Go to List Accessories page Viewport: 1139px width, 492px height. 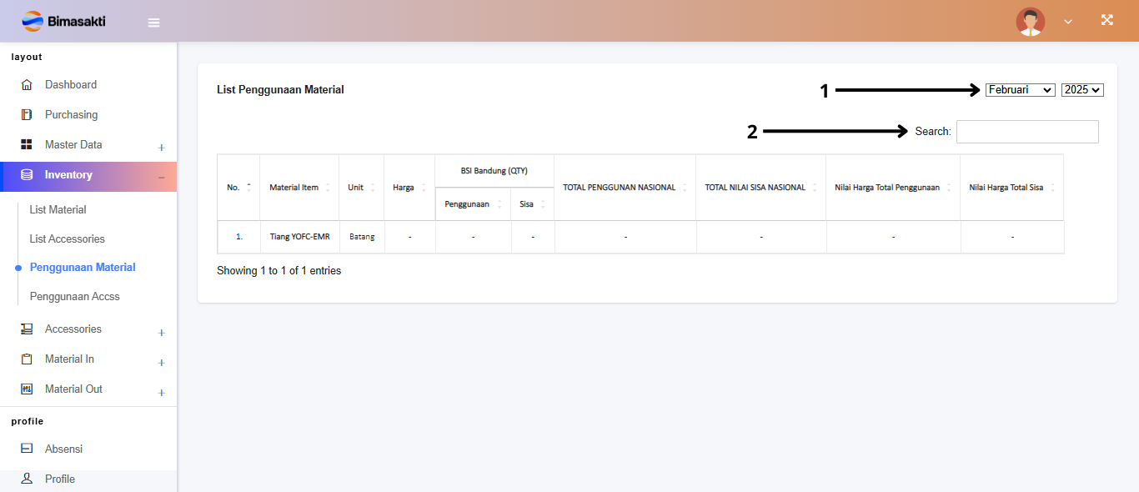tap(67, 239)
